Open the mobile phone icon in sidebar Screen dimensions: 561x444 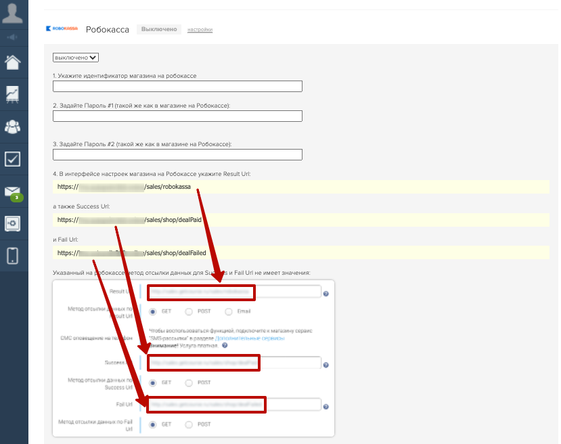point(14,255)
